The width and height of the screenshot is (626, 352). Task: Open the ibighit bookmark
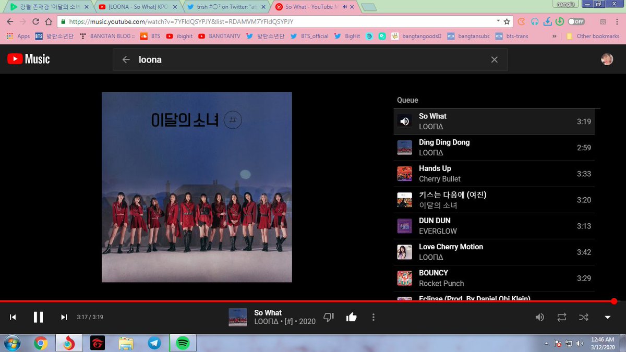pos(180,36)
